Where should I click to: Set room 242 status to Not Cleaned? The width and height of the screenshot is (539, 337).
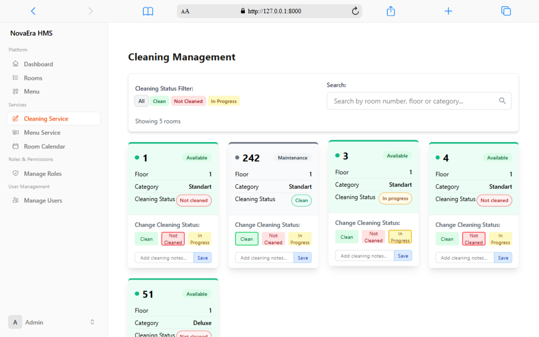[273, 239]
